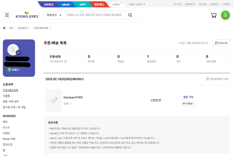Click 배송중 count 0

118,57
